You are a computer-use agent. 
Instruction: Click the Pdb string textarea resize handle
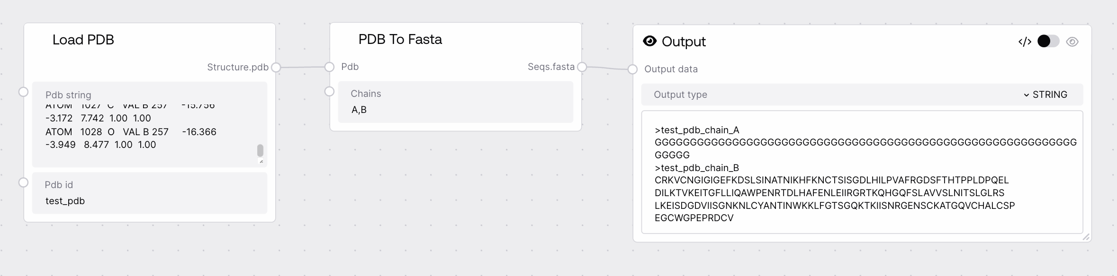261,162
